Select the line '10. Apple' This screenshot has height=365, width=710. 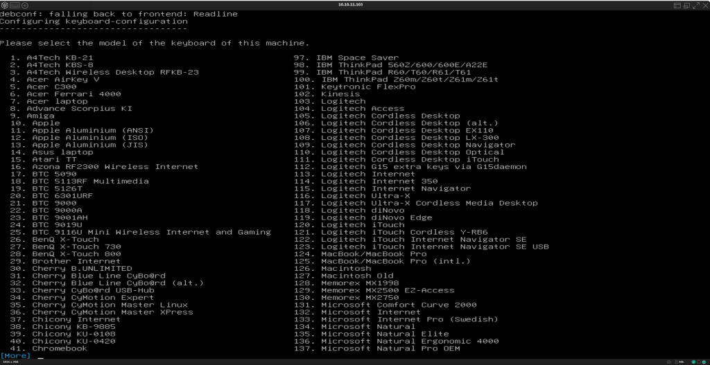35,123
